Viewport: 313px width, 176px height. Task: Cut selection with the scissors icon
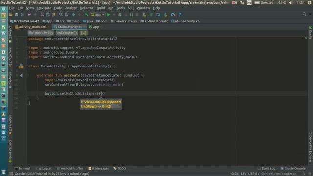pos(42,15)
